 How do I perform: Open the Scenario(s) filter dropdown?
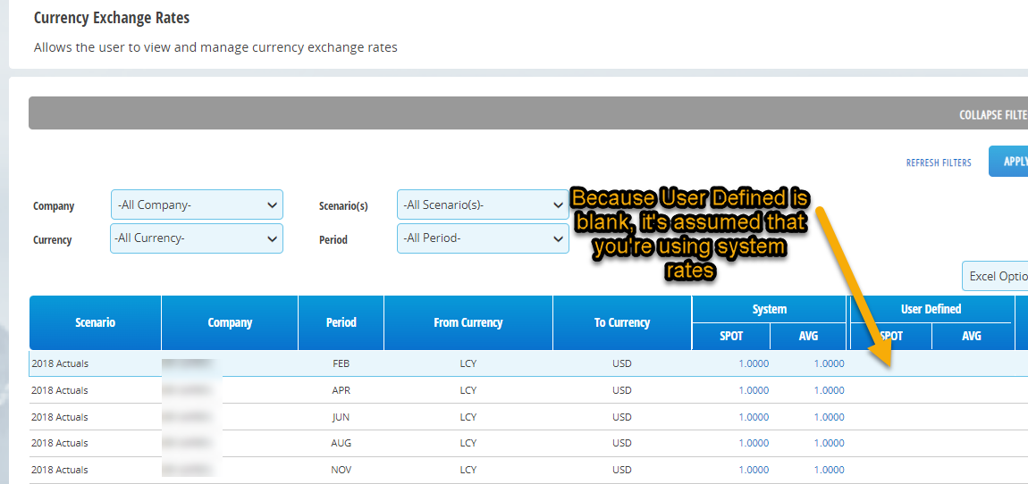coord(483,205)
